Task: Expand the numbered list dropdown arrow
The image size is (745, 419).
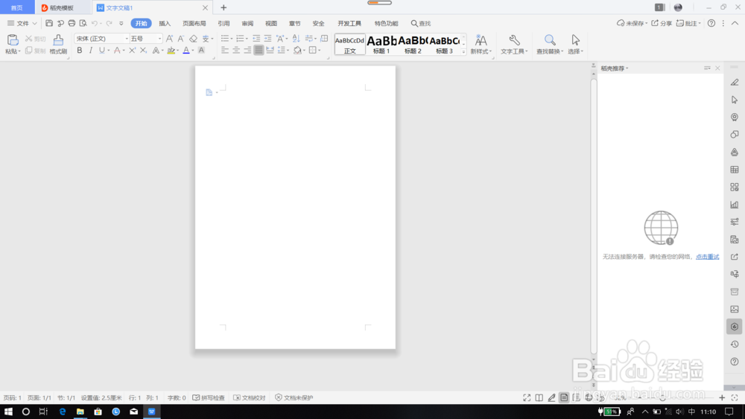Action: point(247,39)
